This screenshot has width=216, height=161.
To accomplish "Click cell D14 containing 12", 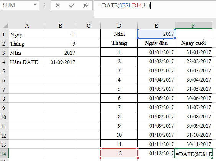I will 119,153.
